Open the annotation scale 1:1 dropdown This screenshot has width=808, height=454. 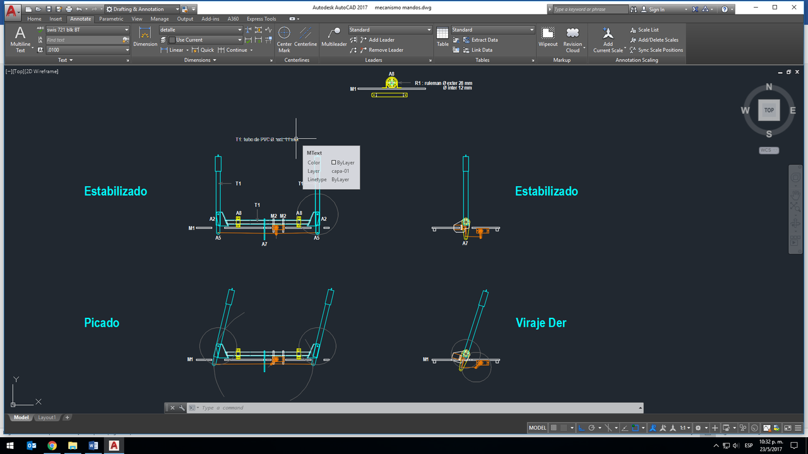pyautogui.click(x=686, y=428)
